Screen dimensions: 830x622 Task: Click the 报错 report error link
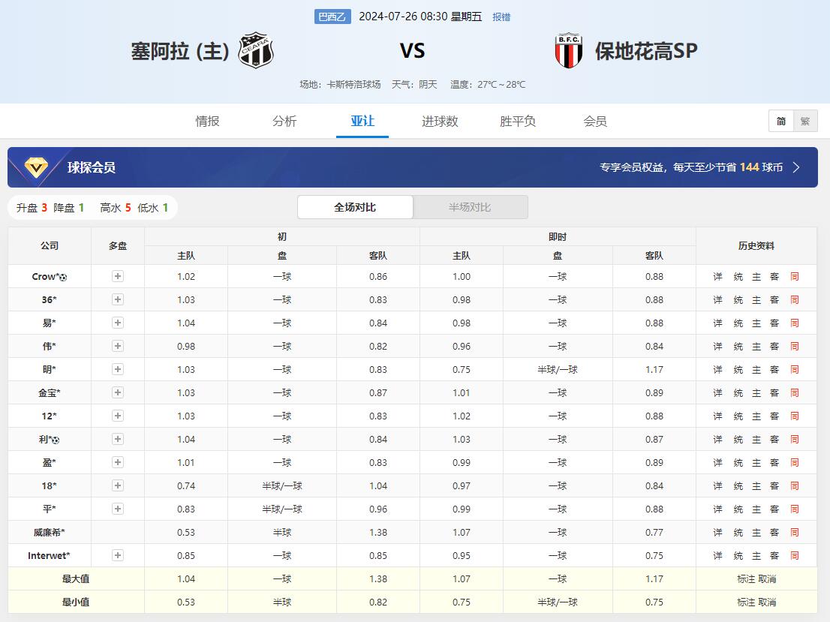point(501,17)
